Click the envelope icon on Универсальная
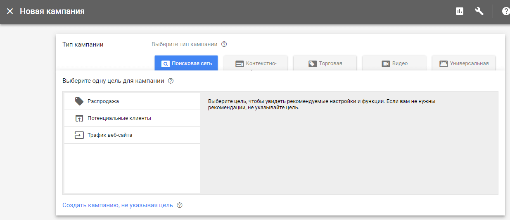This screenshot has width=510, height=220. [444, 64]
